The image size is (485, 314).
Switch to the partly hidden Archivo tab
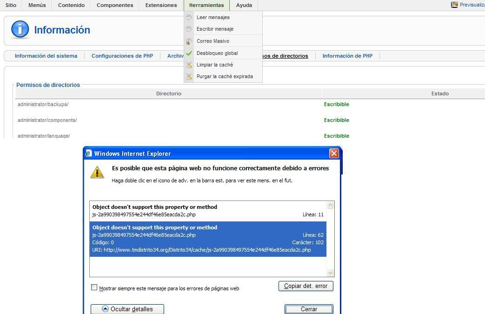coord(175,56)
